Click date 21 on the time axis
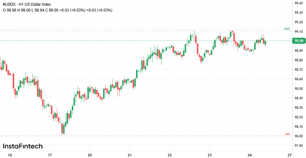This screenshot has width=306, height=158. pos(130,155)
